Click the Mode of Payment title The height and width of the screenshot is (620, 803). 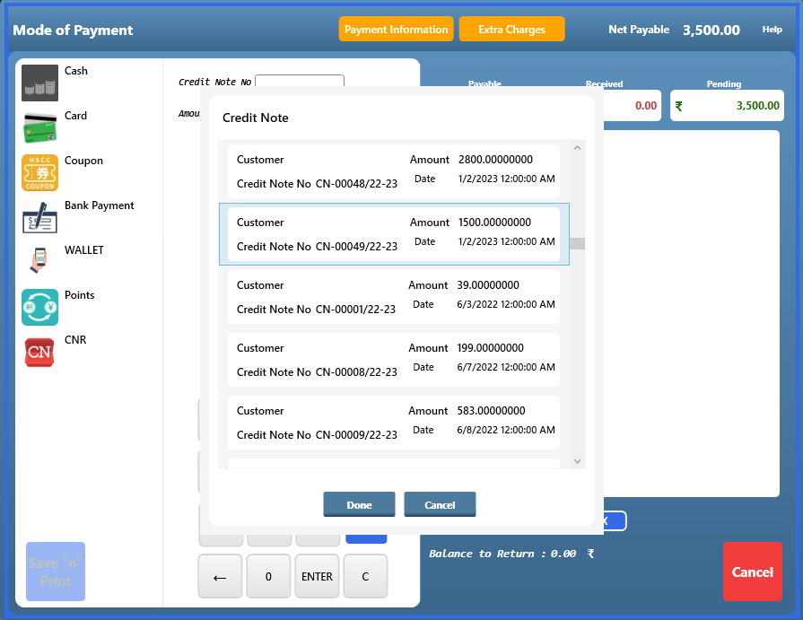pyautogui.click(x=73, y=31)
